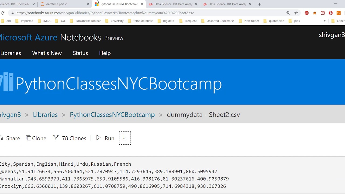Share this library file
This screenshot has height=194, width=345.
10,138
